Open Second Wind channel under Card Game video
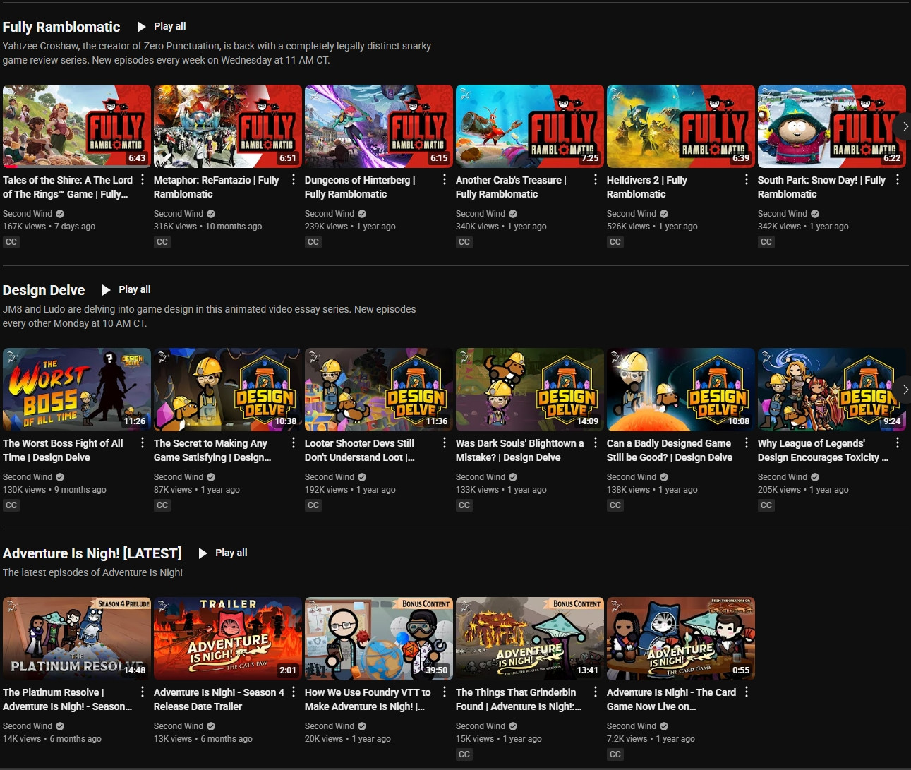Viewport: 911px width, 770px height. pyautogui.click(x=632, y=726)
